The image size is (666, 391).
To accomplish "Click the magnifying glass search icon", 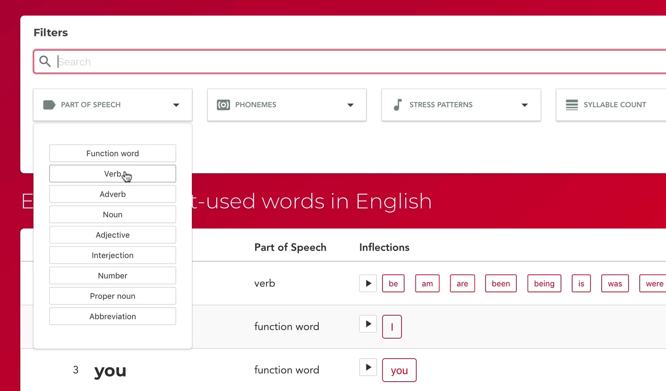I will pos(45,62).
